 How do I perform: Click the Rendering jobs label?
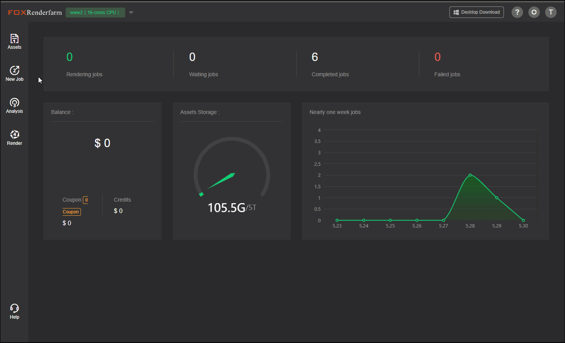point(84,74)
